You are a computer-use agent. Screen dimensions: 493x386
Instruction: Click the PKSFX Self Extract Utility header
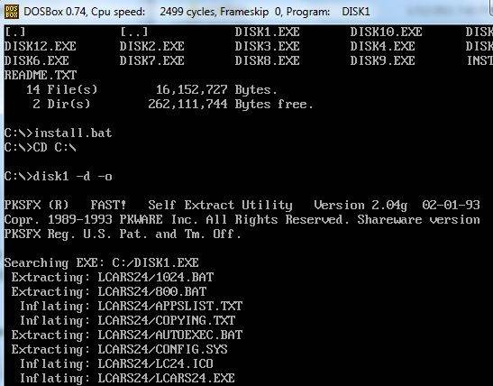coord(242,205)
